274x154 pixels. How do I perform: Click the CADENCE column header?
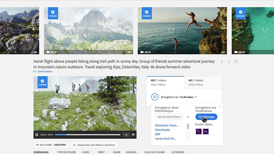point(131,152)
